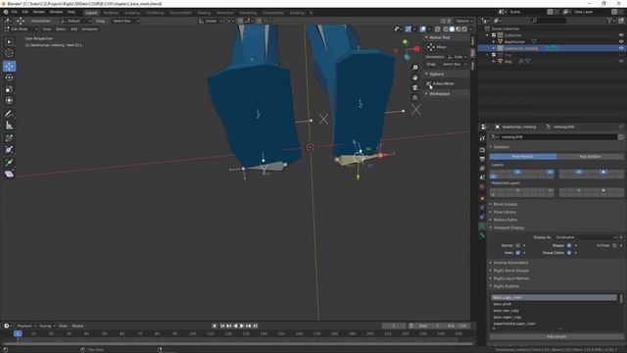Click the timeline playhead at frame 1
627x353 pixels.
[x=18, y=333]
